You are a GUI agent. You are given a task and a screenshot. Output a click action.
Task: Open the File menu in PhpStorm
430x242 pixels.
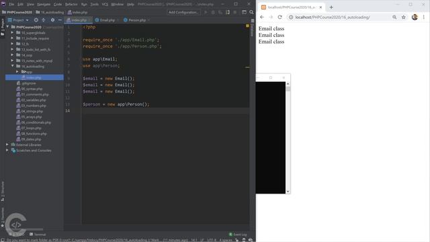11,5
